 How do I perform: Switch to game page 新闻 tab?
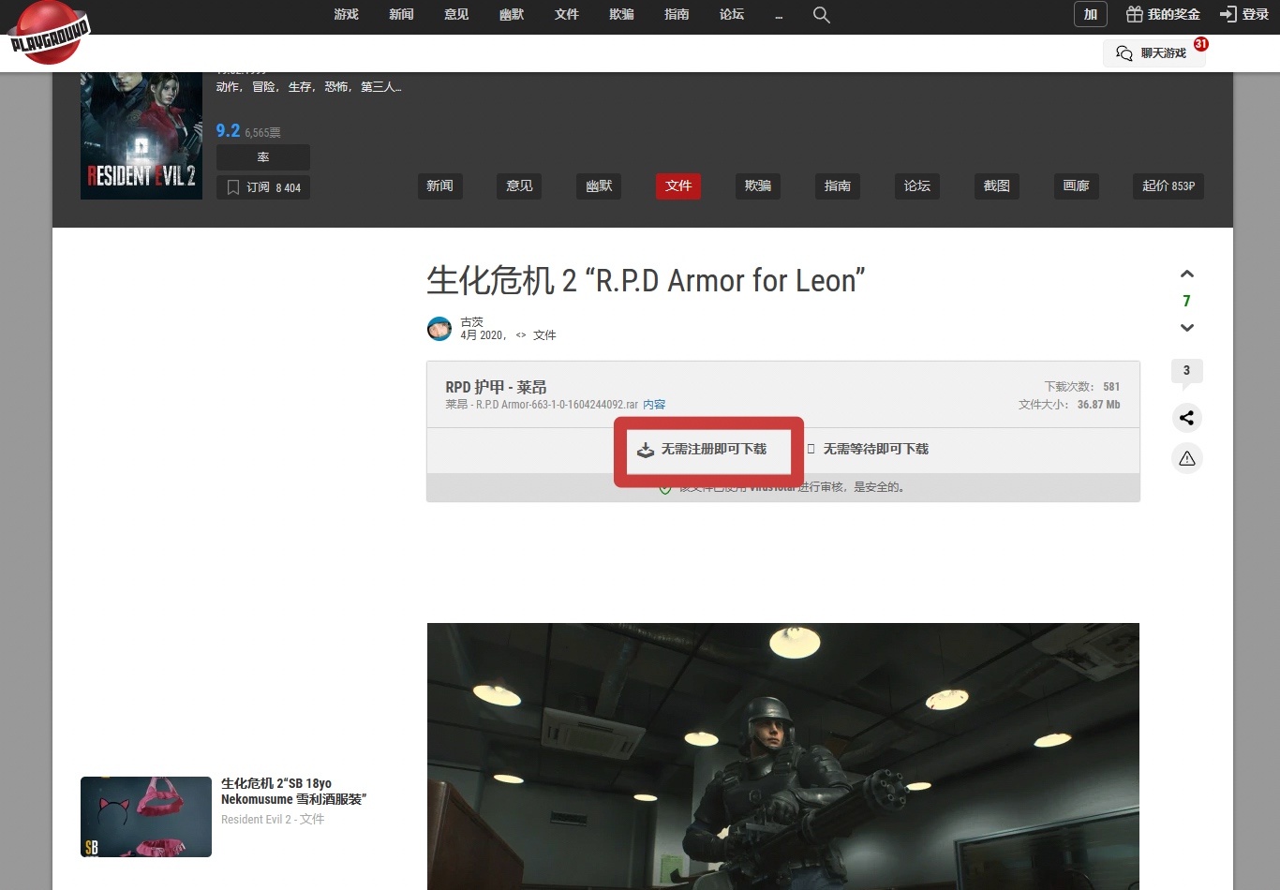click(439, 185)
